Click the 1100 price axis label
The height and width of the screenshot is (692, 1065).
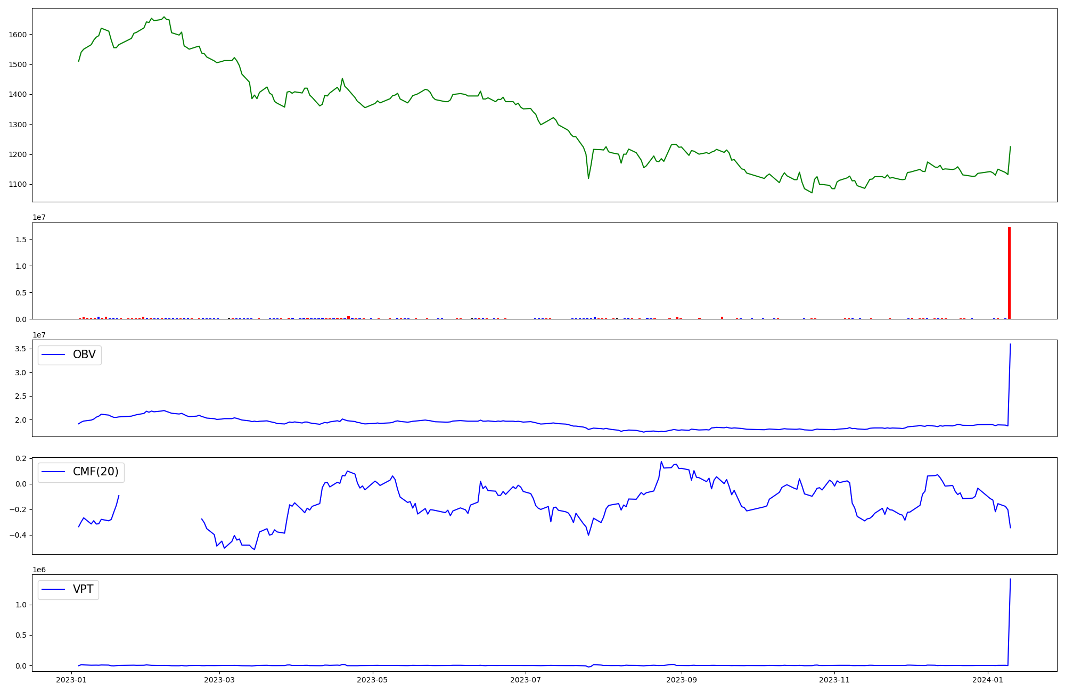click(18, 185)
